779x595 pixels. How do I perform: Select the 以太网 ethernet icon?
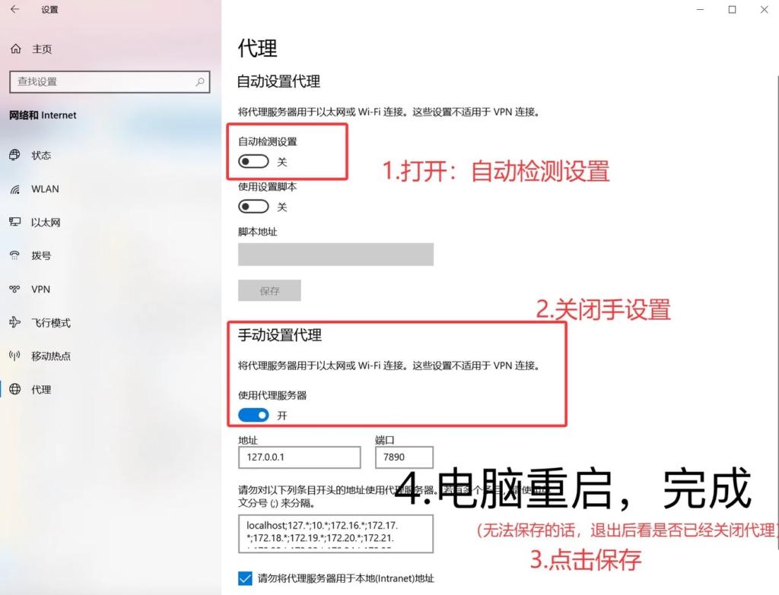[15, 222]
